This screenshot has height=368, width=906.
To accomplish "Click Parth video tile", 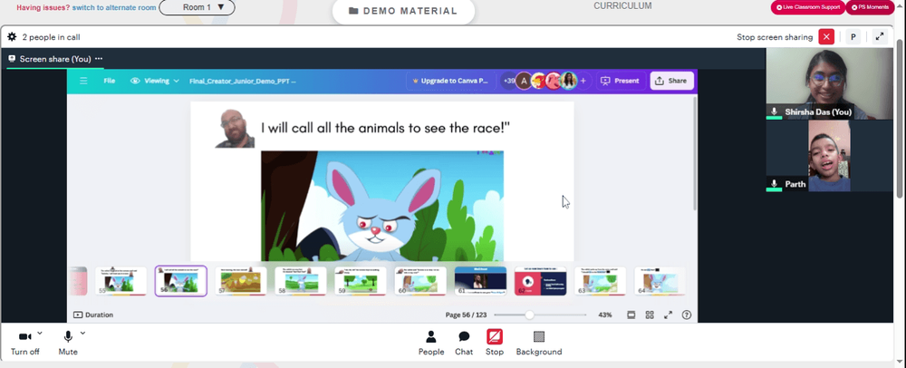I will pos(829,155).
